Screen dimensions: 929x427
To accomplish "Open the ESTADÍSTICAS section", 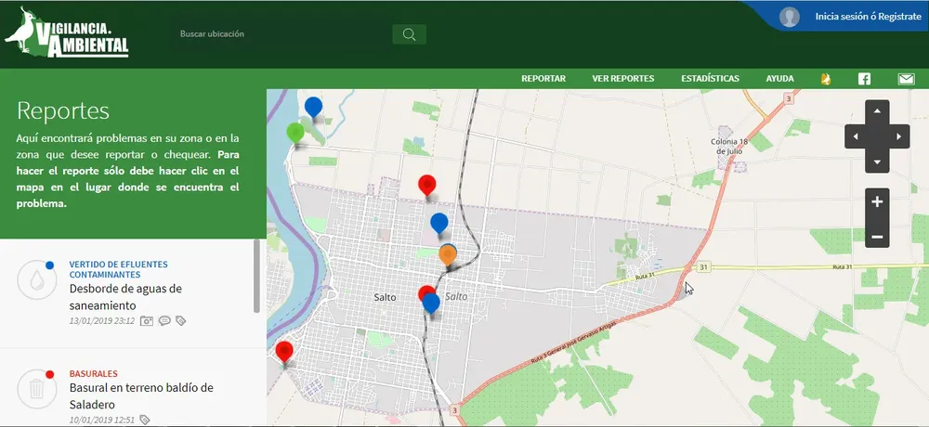I will point(710,79).
